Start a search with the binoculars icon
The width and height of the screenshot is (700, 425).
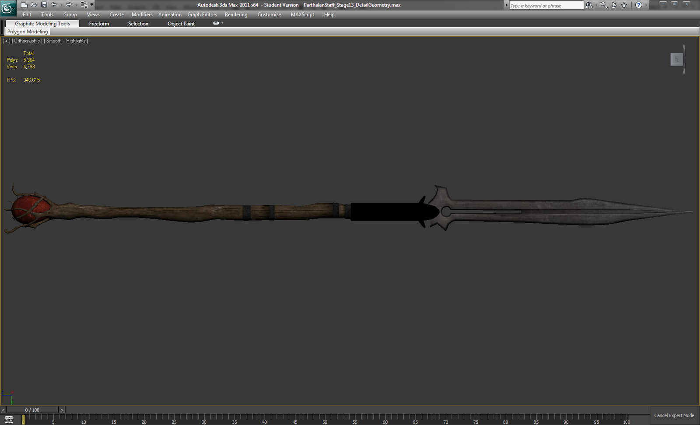click(x=589, y=5)
